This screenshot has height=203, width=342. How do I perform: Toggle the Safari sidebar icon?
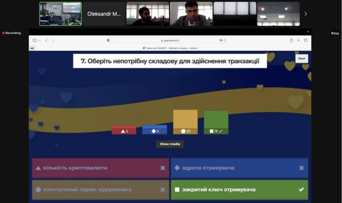coord(35,40)
